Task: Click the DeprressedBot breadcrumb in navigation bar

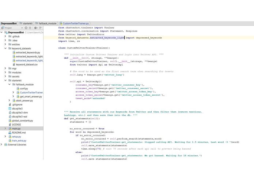Action: click(9, 23)
